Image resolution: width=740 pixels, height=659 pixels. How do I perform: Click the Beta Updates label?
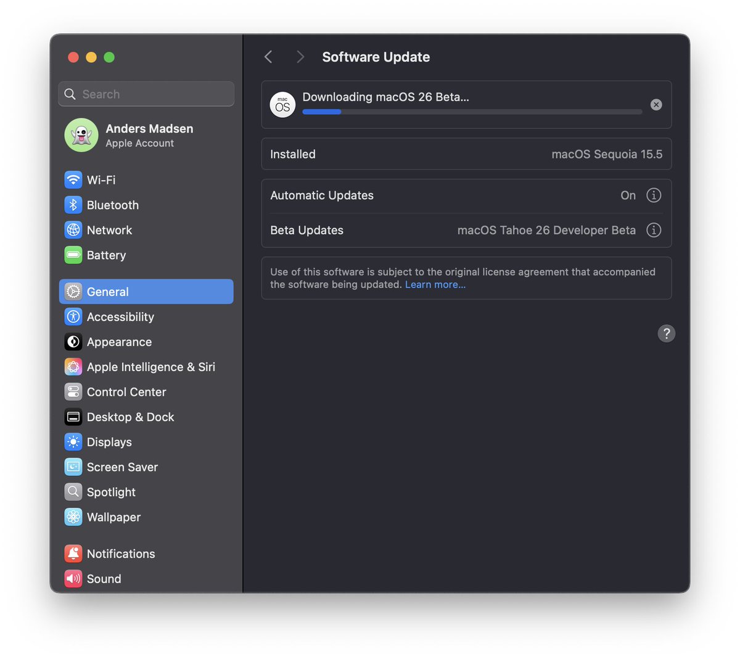[x=306, y=230]
